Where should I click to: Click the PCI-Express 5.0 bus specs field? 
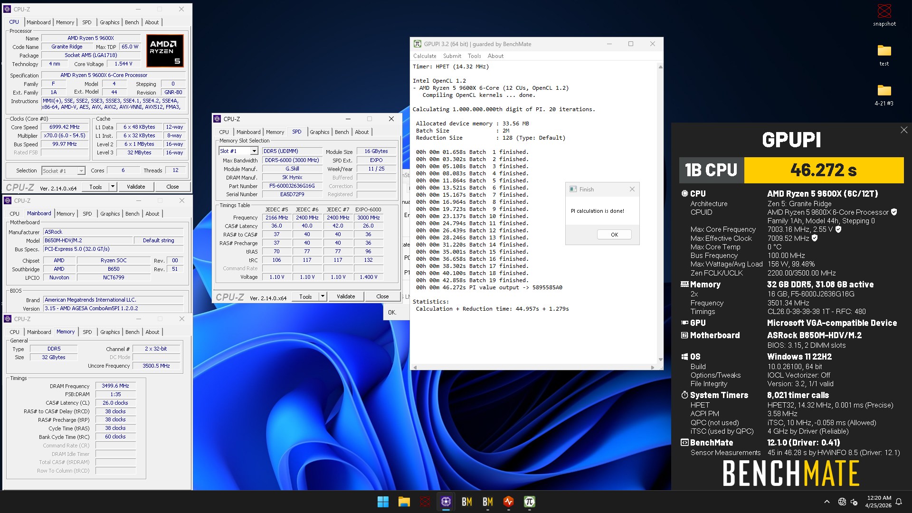point(113,249)
